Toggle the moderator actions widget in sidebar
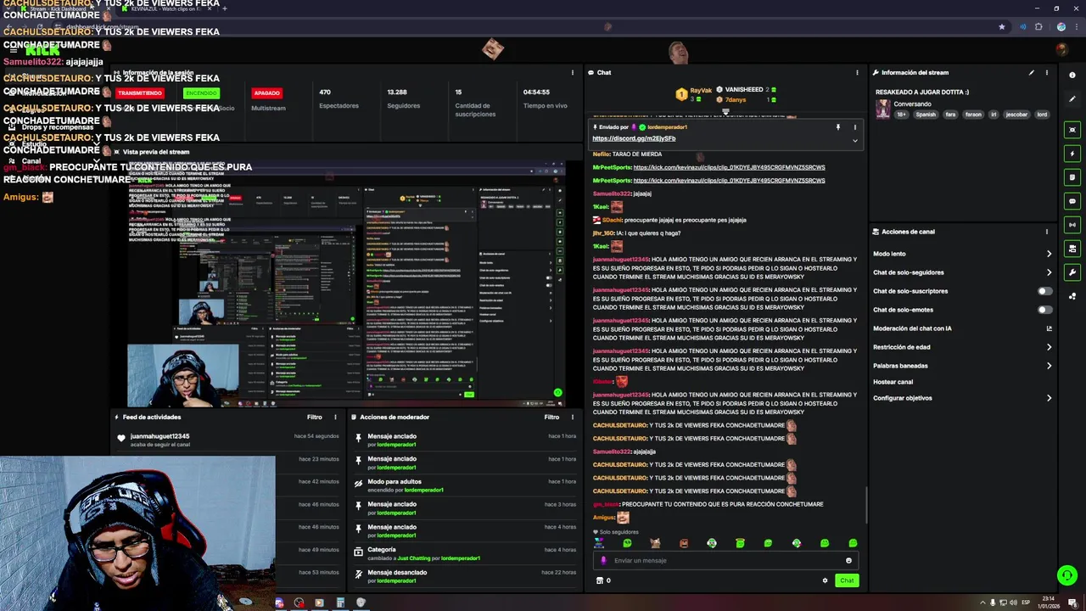 pyautogui.click(x=1072, y=177)
